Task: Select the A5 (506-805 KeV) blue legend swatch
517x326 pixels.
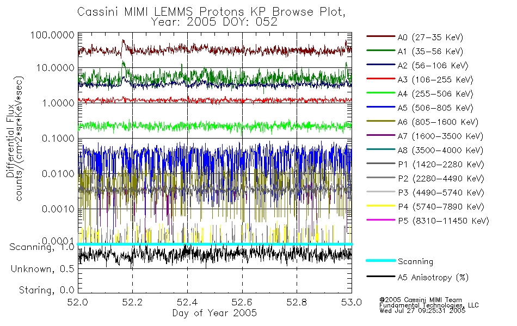Action: point(381,107)
